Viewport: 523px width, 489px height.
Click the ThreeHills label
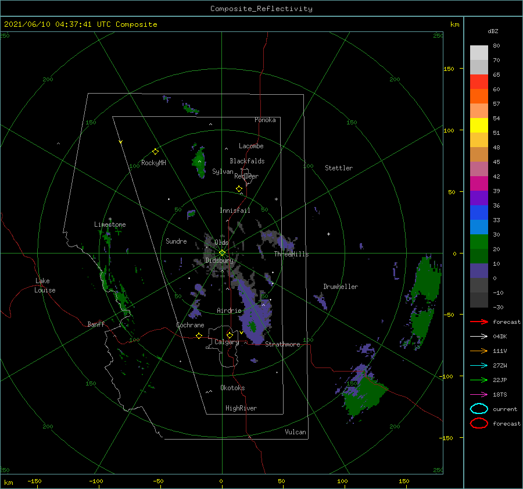tap(292, 254)
